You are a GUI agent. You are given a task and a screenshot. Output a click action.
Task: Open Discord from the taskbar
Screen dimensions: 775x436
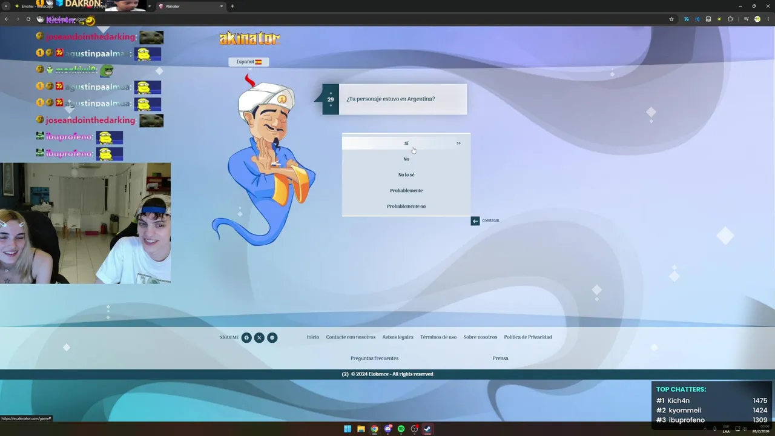pyautogui.click(x=388, y=429)
